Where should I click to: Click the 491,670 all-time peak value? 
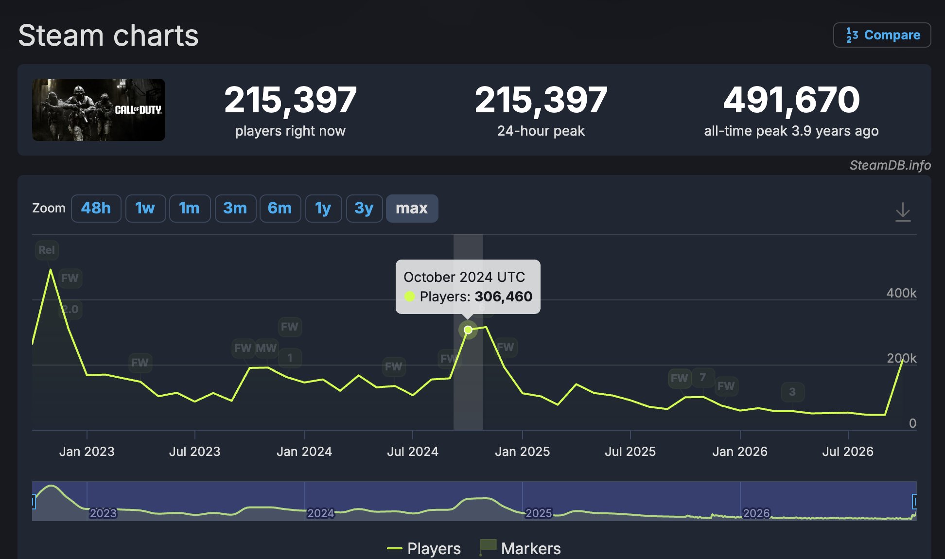click(791, 100)
